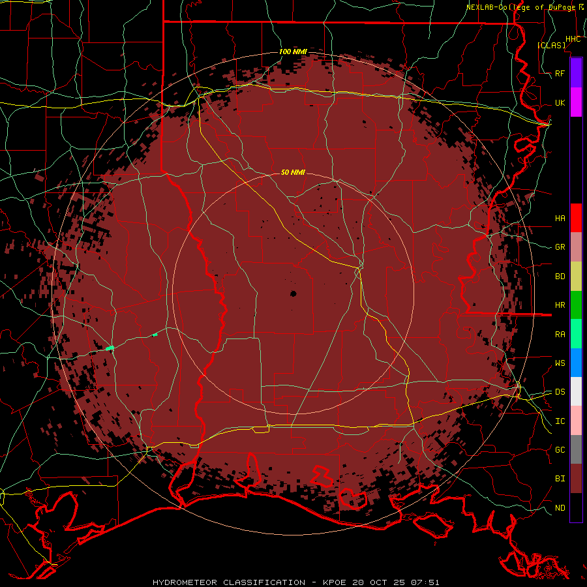Click the 'UK' legend label
The width and height of the screenshot is (587, 587).
(x=560, y=102)
